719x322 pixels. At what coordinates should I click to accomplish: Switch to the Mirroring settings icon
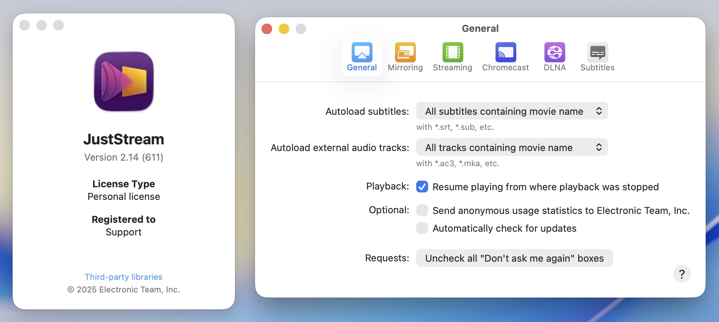405,53
